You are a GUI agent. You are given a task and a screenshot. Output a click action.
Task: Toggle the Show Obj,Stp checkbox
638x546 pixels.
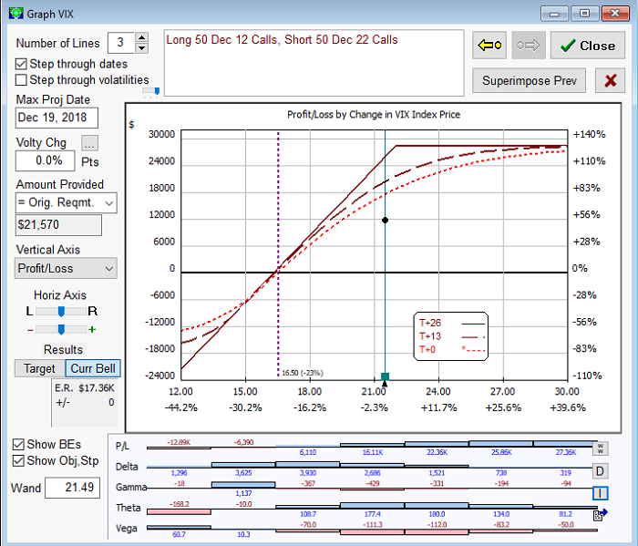[x=18, y=460]
